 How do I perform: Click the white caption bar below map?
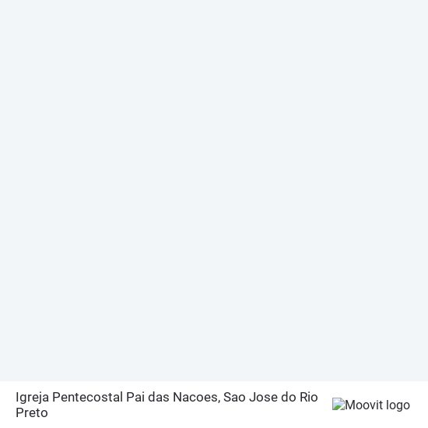214,405
